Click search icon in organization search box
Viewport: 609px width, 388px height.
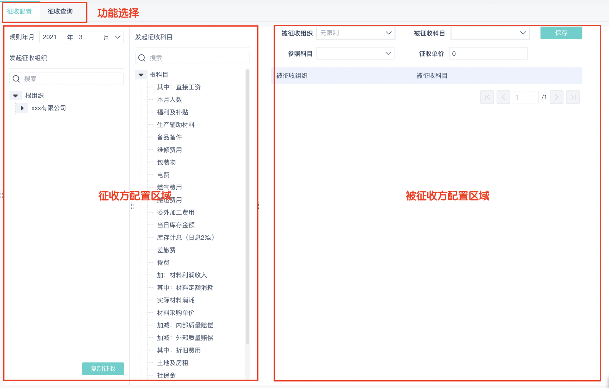coord(16,79)
